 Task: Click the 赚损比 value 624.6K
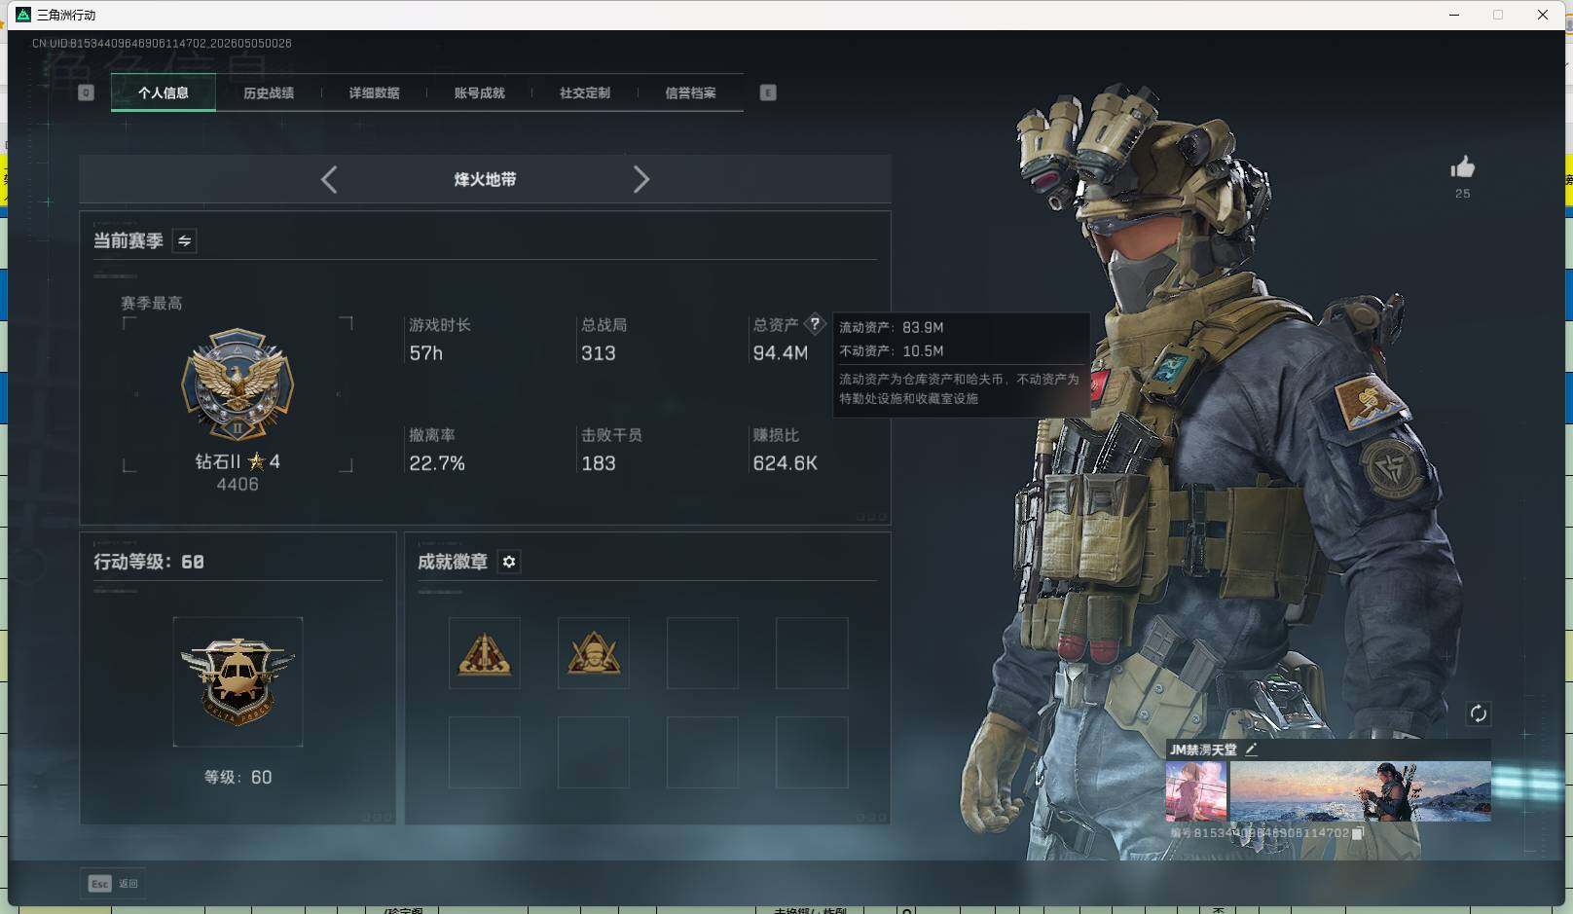(786, 463)
